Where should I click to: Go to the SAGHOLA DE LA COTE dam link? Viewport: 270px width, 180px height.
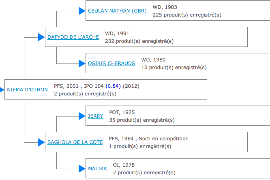pos(75,142)
